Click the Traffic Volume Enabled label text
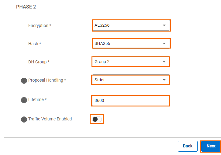 [x=50, y=119]
